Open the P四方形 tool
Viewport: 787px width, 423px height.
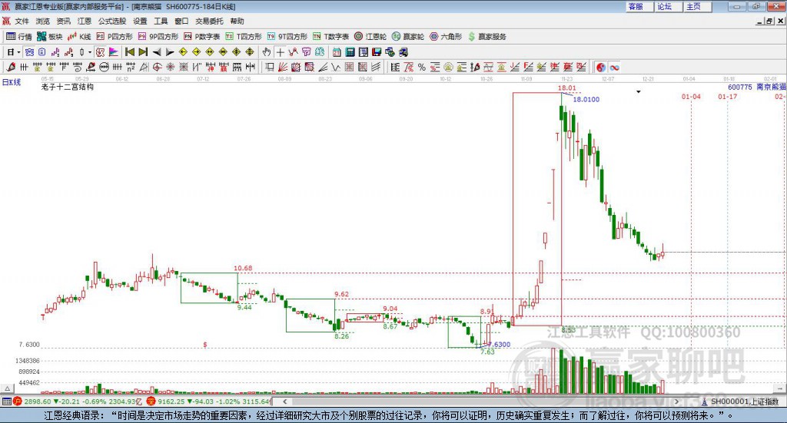(115, 37)
